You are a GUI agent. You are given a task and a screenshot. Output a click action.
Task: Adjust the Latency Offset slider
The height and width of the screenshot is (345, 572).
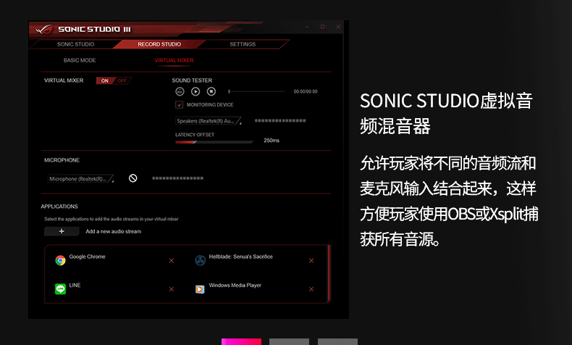coord(214,142)
